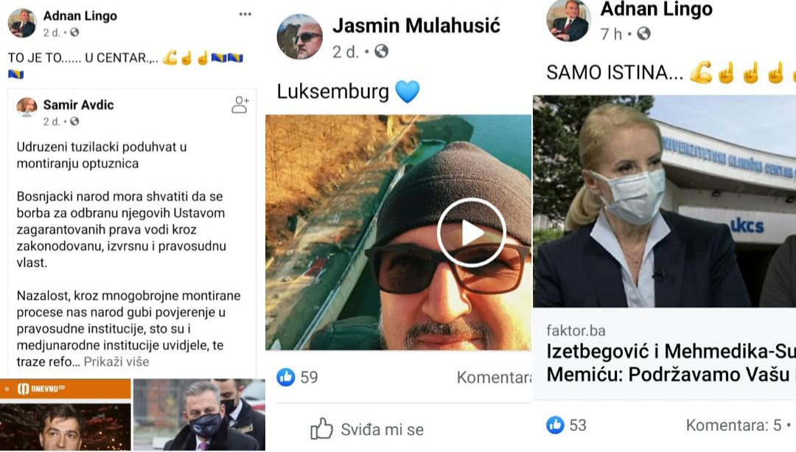
Task: Open the blue like reaction icon showing 59
Action: click(286, 377)
